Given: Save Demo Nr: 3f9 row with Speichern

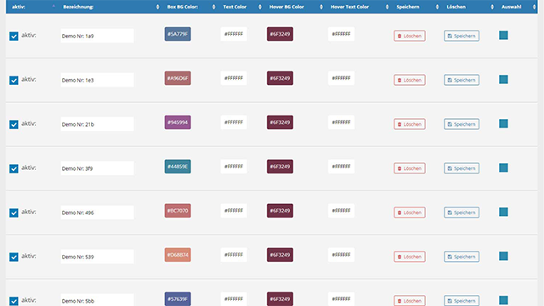Looking at the screenshot, I should pos(462,168).
